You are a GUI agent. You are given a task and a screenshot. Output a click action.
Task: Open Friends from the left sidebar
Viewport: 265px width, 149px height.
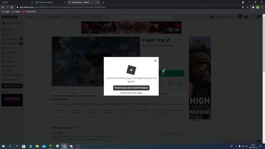click(x=12, y=43)
